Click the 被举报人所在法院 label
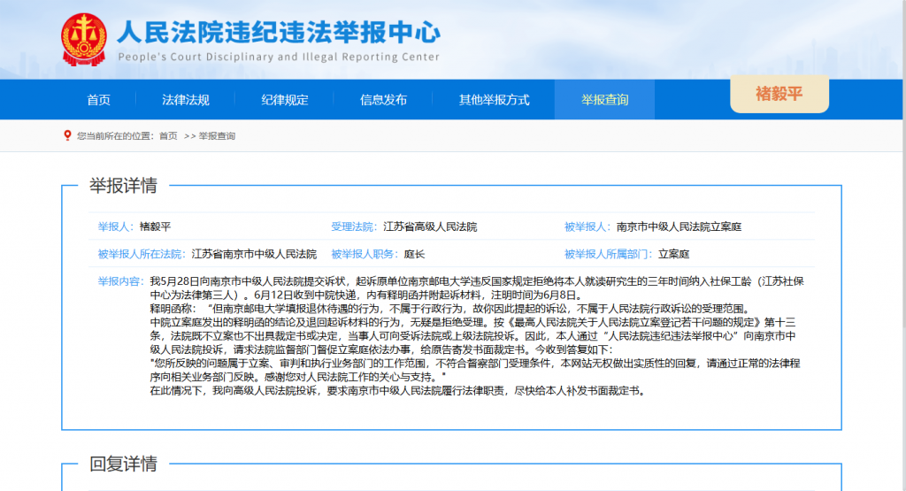Viewport: 906px width, 491px height. tap(142, 254)
